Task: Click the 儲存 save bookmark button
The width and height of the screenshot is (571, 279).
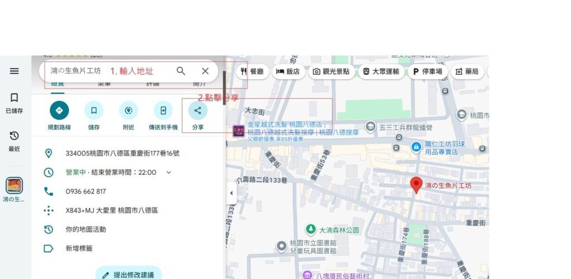Action: [94, 116]
